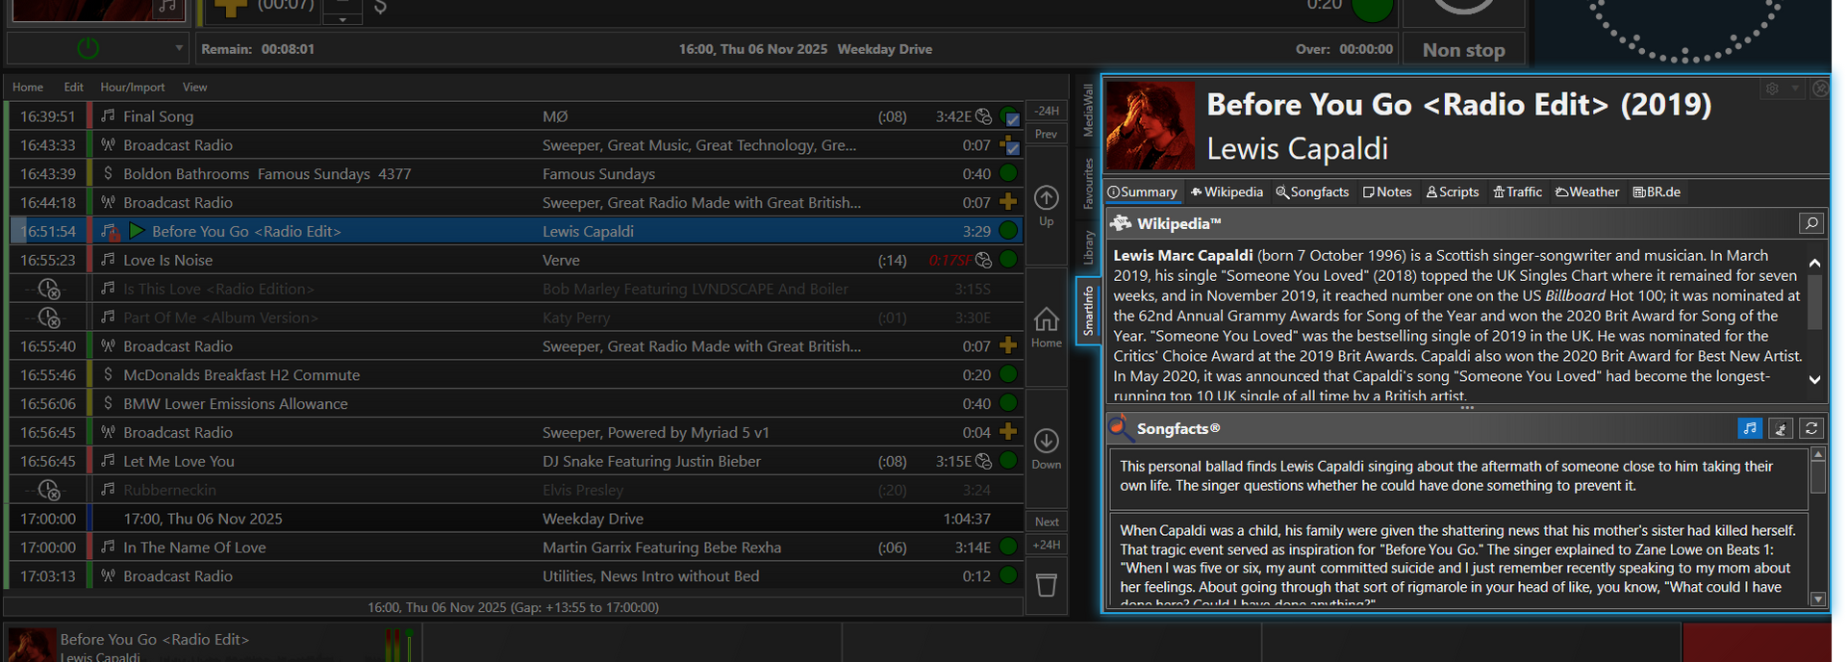Switch to the Summary tab
The width and height of the screenshot is (1847, 662).
click(x=1142, y=191)
